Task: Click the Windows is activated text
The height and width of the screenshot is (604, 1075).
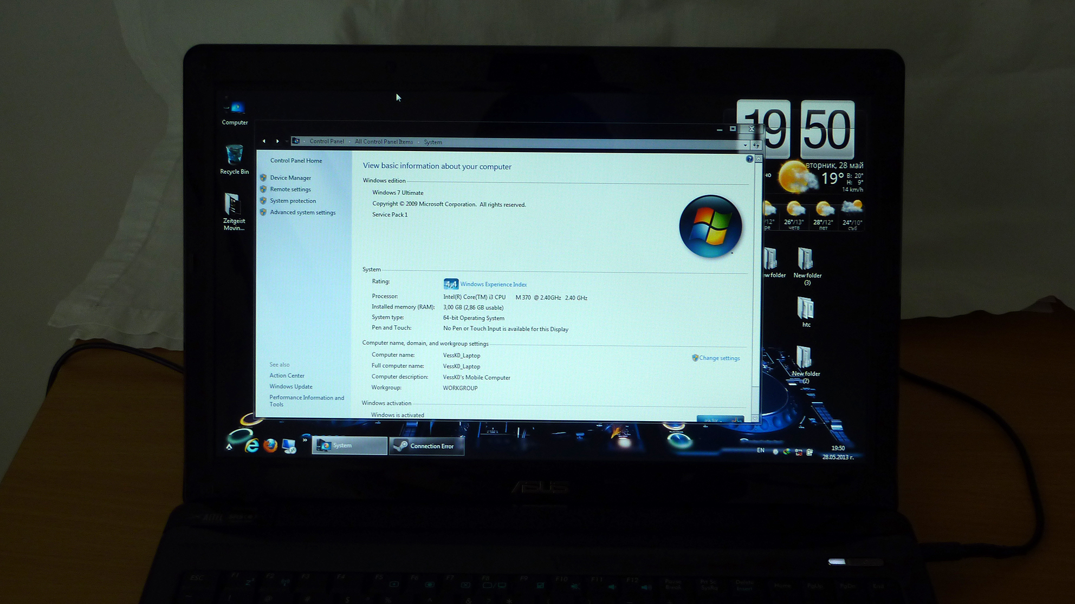Action: pos(398,415)
